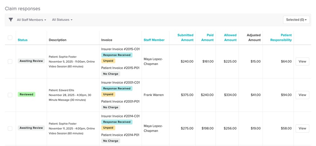
Task: Click the $334.00 allowed amount
Action: tap(230, 95)
